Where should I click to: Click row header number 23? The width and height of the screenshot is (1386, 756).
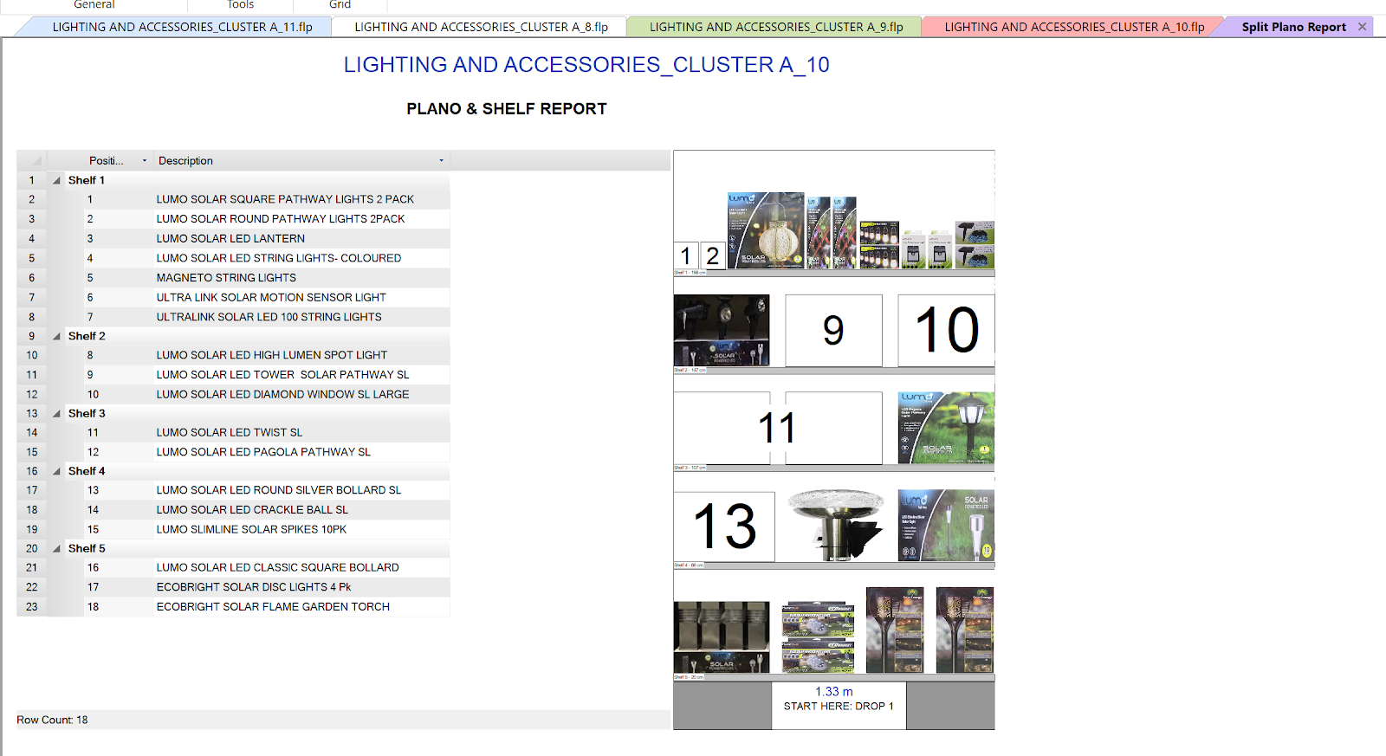tap(32, 607)
